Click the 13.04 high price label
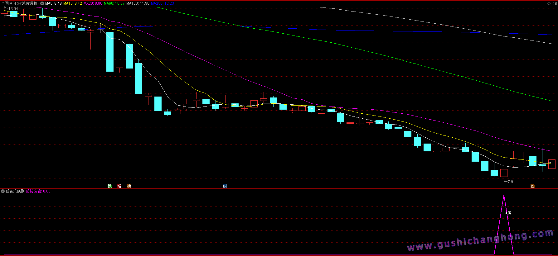Screen dimensions: 558x256 tap(13, 9)
